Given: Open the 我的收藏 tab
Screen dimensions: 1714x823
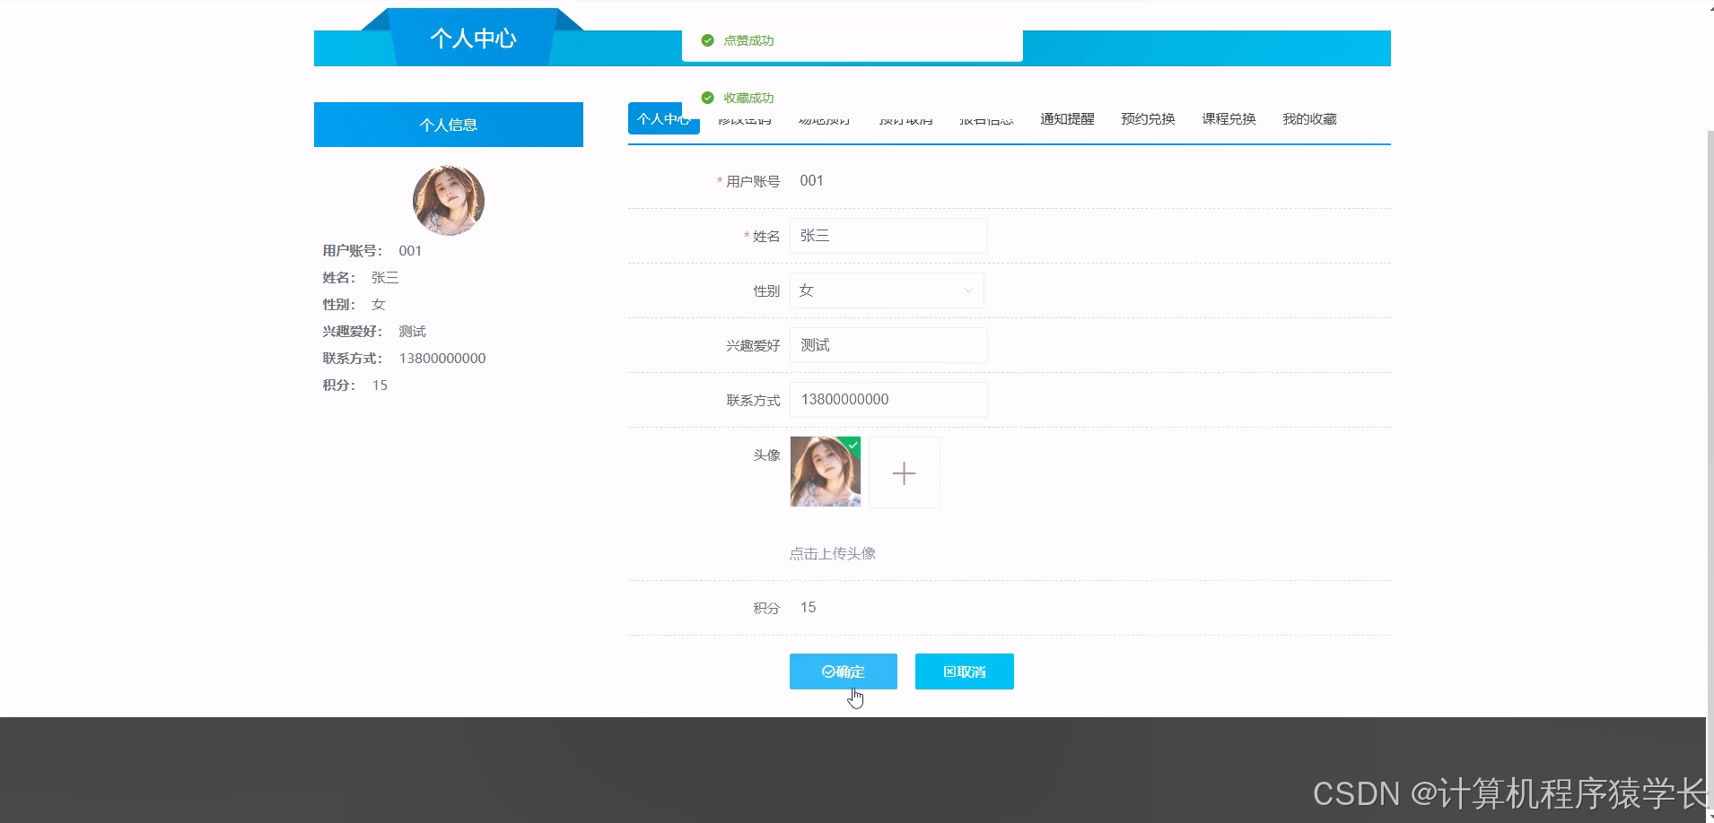Looking at the screenshot, I should pyautogui.click(x=1309, y=118).
